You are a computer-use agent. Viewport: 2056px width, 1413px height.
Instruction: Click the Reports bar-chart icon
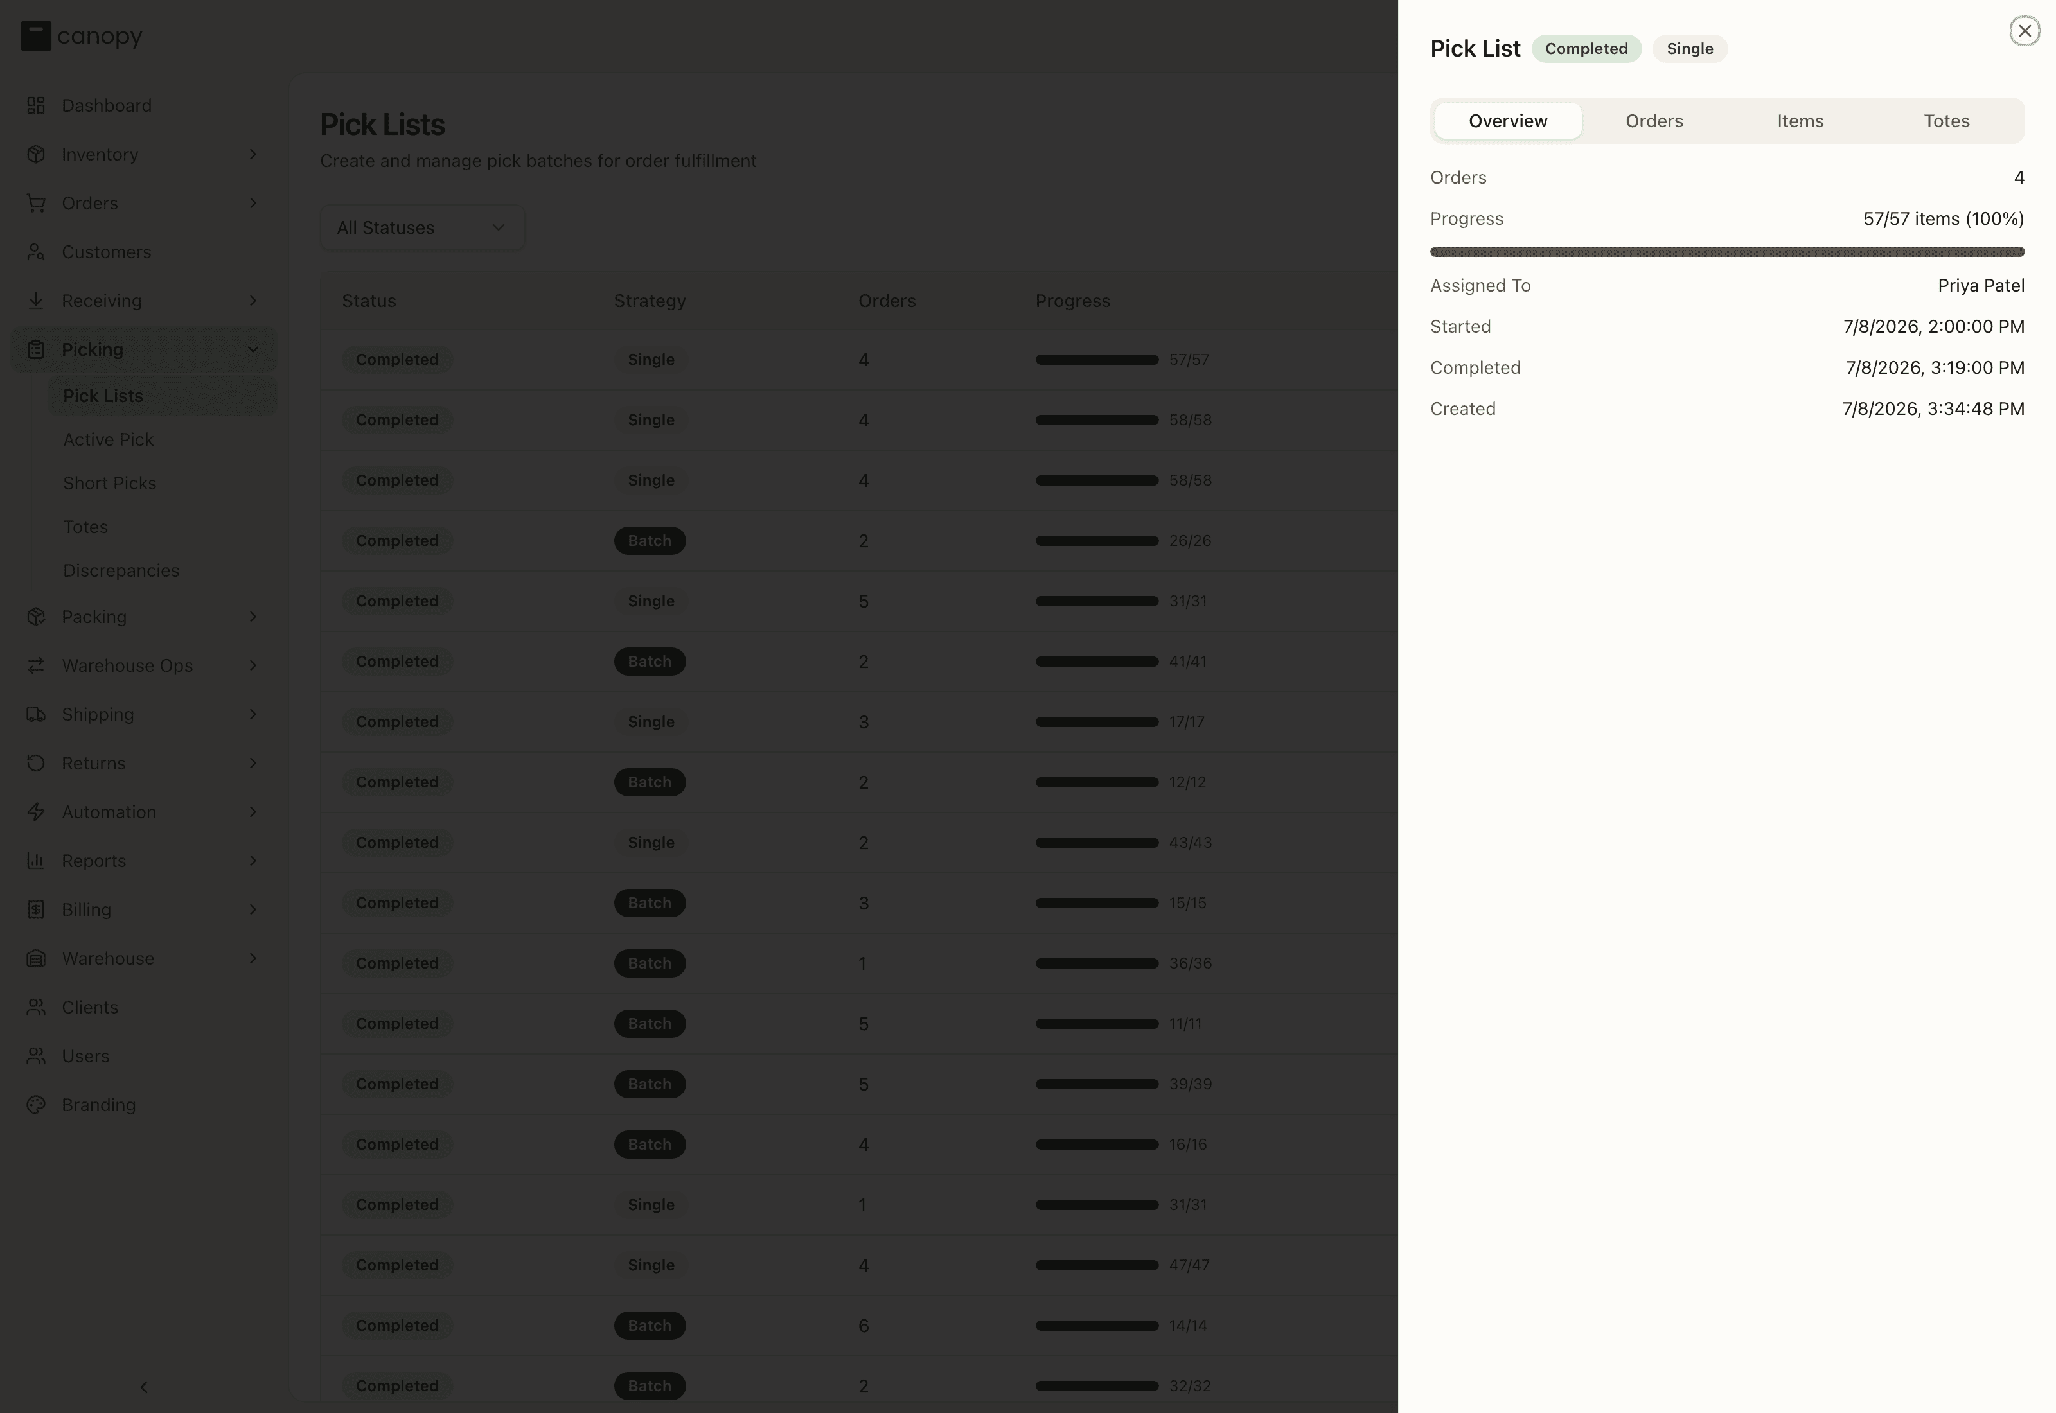(x=35, y=859)
